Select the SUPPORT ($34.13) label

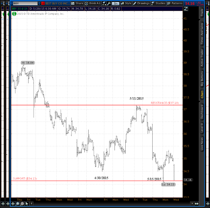[25, 179]
